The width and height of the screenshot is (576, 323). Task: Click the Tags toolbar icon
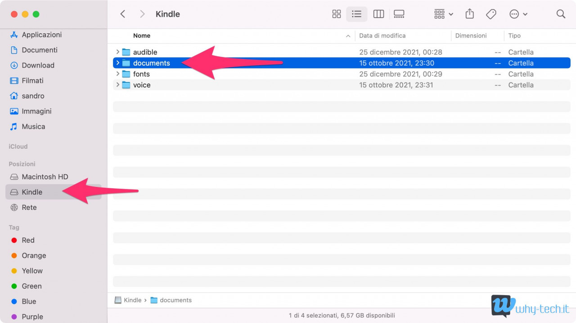coord(491,14)
